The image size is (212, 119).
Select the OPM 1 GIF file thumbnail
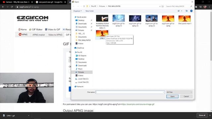[x=102, y=33]
